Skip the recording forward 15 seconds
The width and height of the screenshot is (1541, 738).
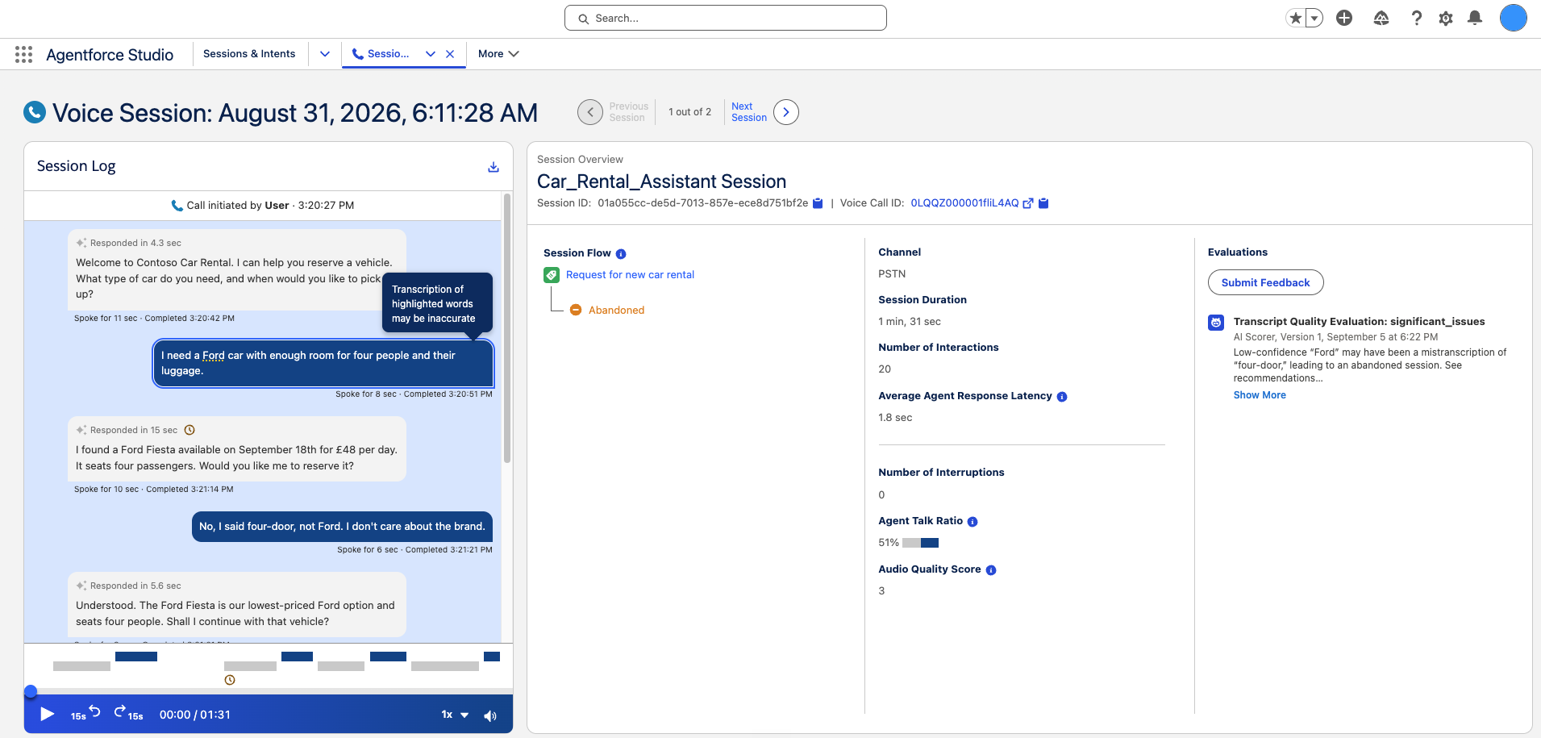point(128,714)
